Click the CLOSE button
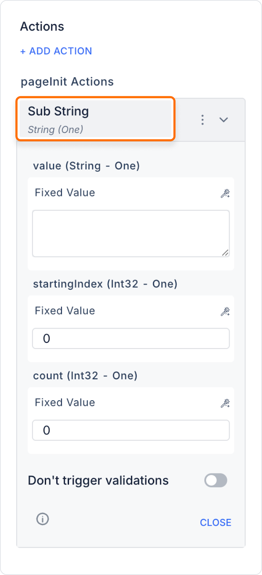This screenshot has height=575, width=262. click(216, 523)
